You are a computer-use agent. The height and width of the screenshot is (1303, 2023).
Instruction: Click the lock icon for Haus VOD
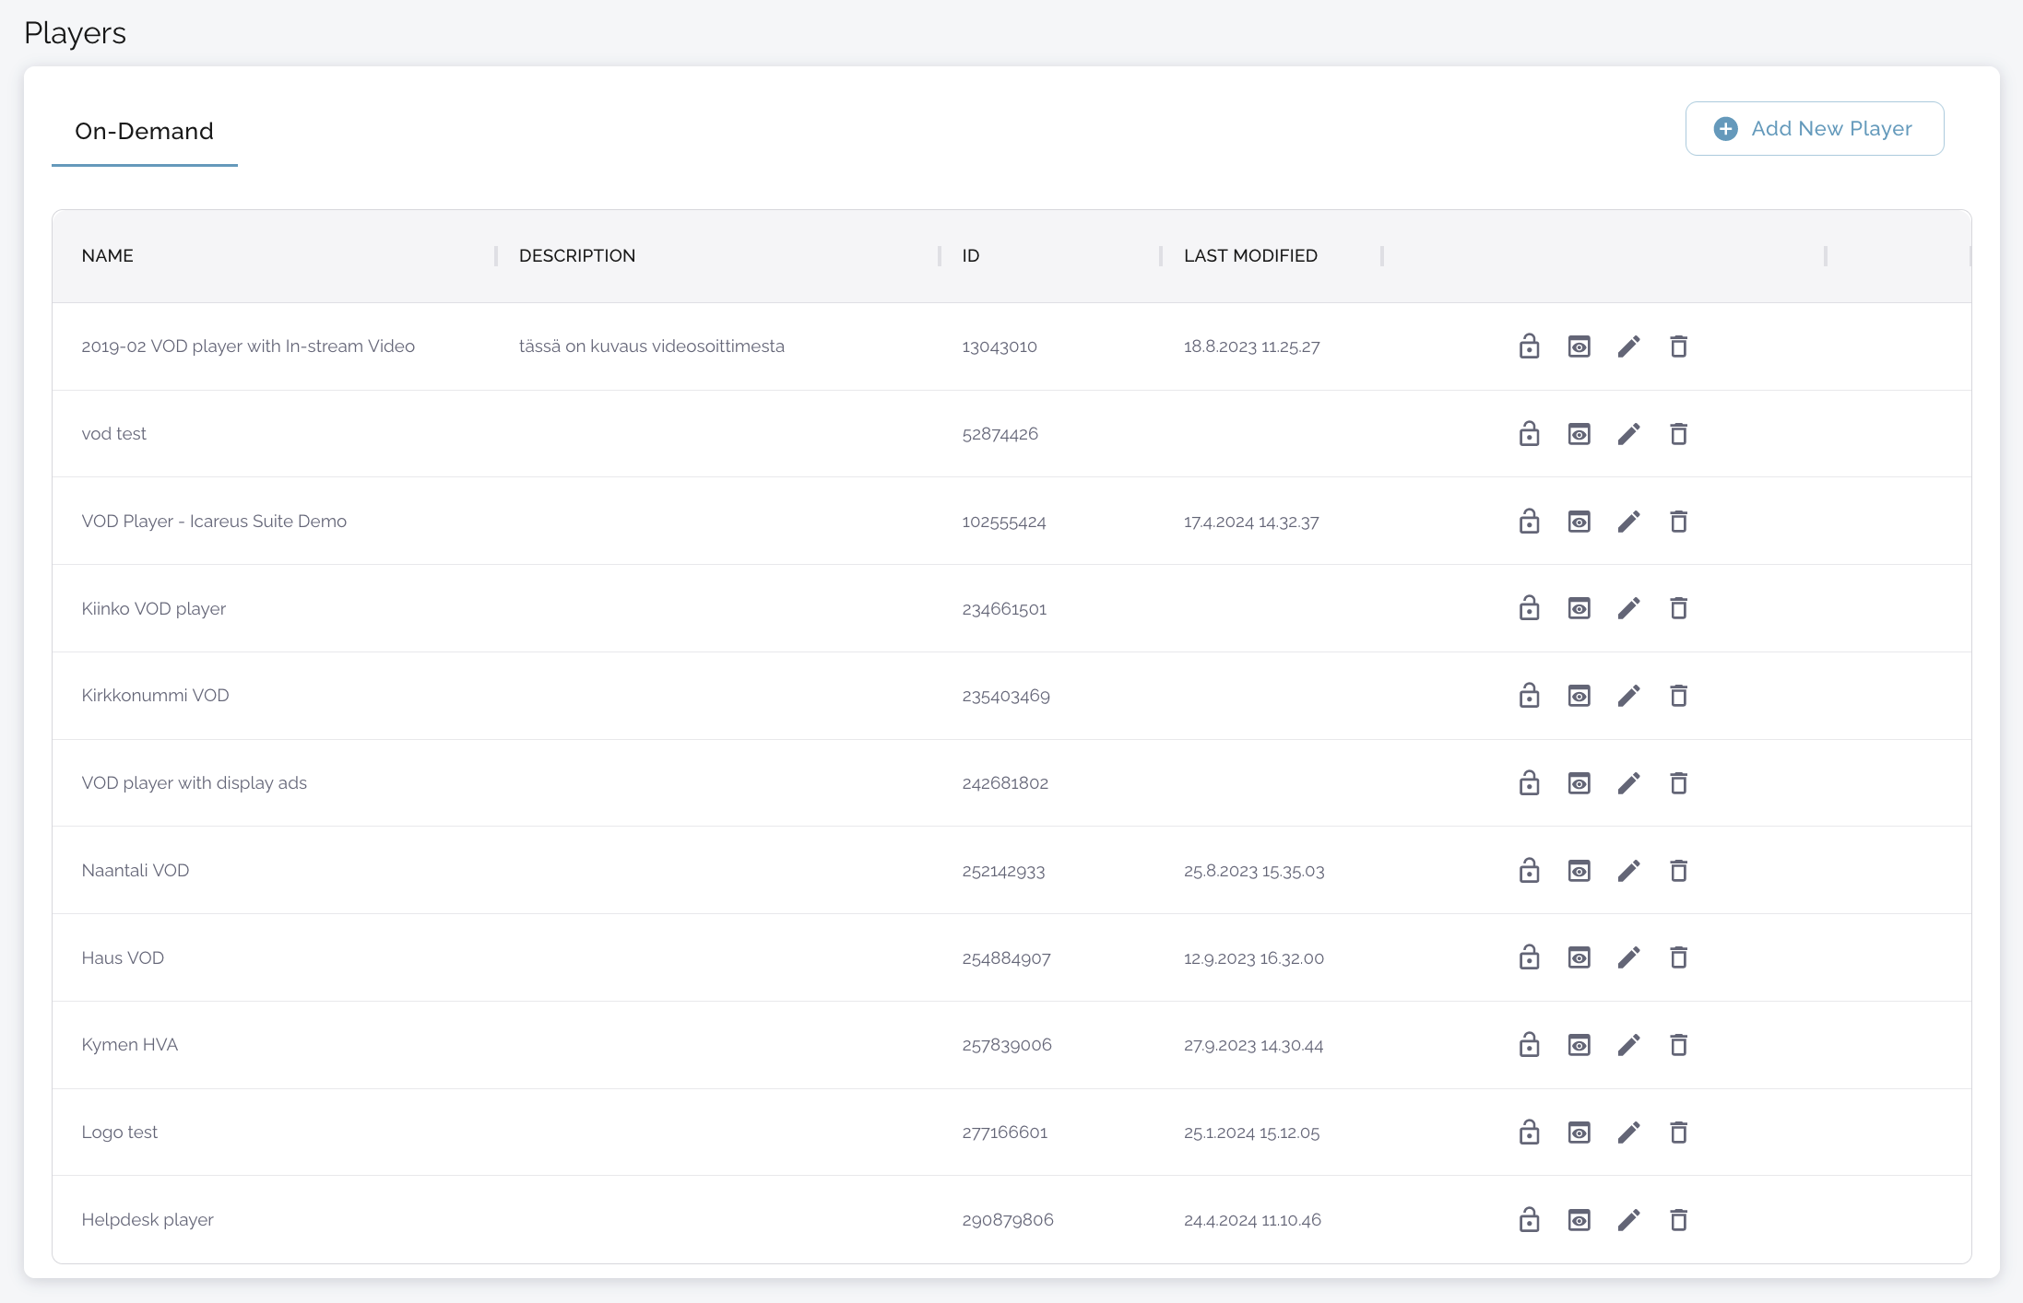click(1529, 957)
